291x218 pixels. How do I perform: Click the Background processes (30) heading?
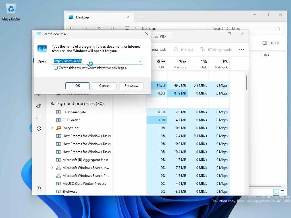pyautogui.click(x=77, y=103)
